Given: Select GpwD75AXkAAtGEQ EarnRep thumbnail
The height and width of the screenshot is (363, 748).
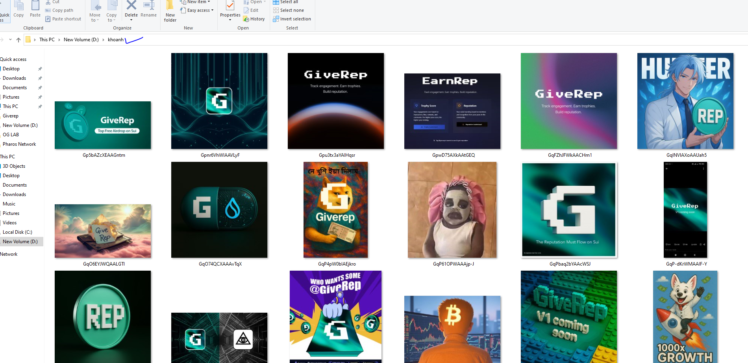Looking at the screenshot, I should tap(452, 111).
